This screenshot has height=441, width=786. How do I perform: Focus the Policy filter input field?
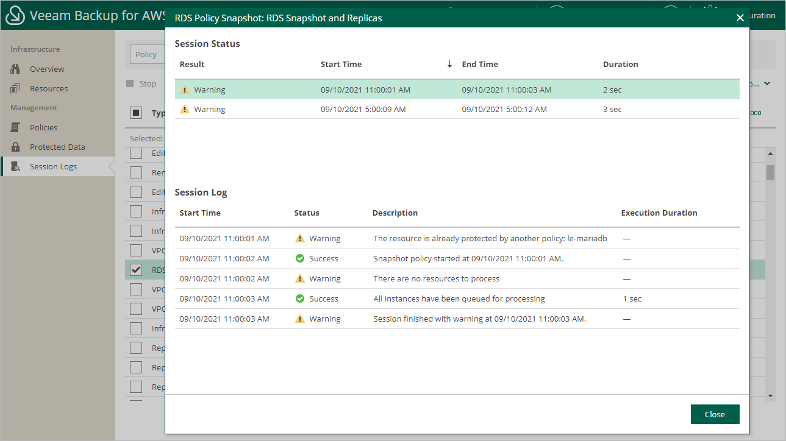(147, 54)
